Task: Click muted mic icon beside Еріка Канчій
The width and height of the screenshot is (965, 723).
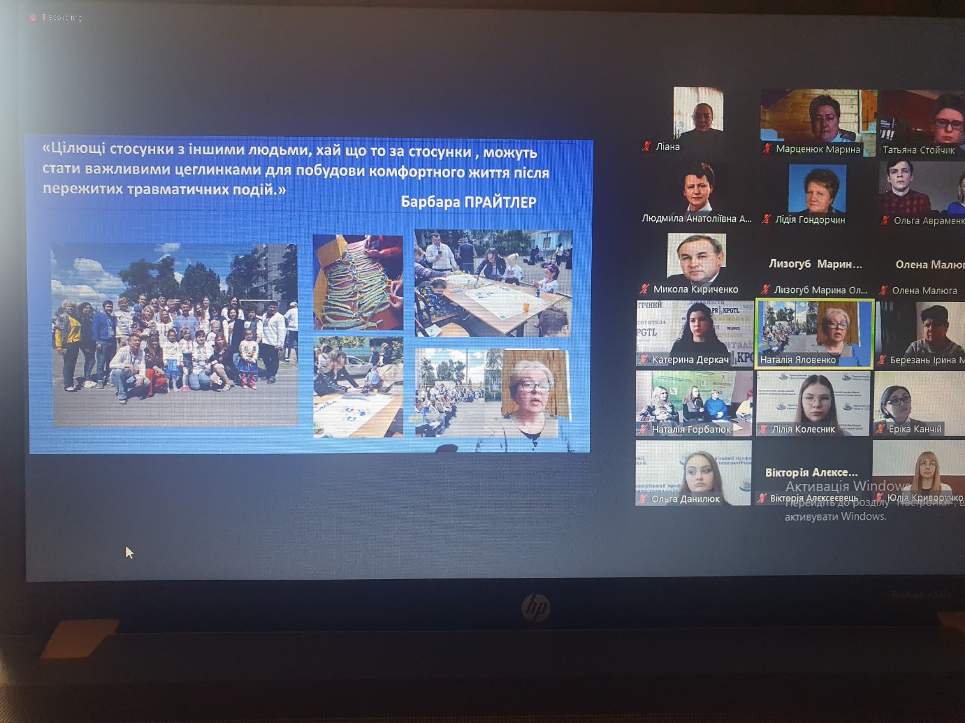Action: coord(881,429)
